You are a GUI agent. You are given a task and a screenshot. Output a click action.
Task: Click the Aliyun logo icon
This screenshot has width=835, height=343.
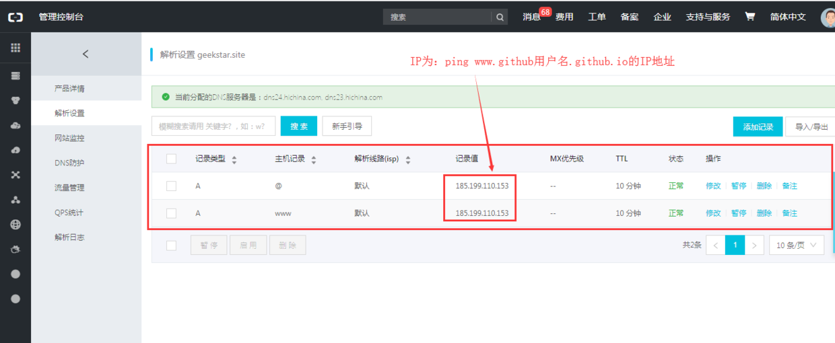(x=15, y=17)
